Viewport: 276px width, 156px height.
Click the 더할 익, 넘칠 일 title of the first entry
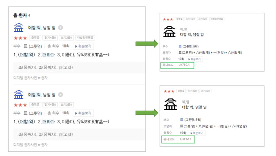(42, 28)
